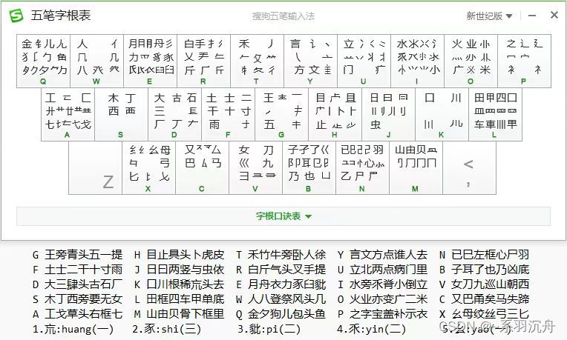This screenshot has height=340, width=567.
Task: Click the mnemonic line 立丬两点病门里
Action: click(x=388, y=270)
